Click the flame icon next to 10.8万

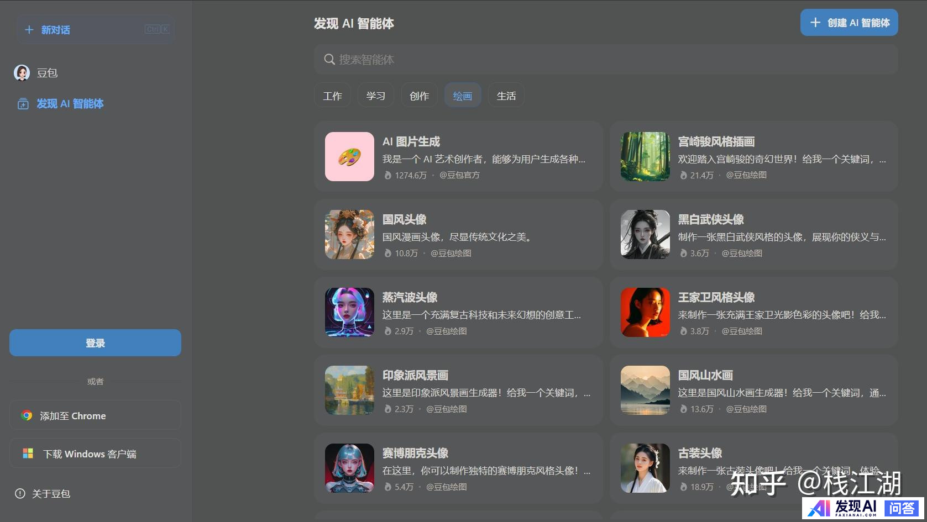point(388,253)
